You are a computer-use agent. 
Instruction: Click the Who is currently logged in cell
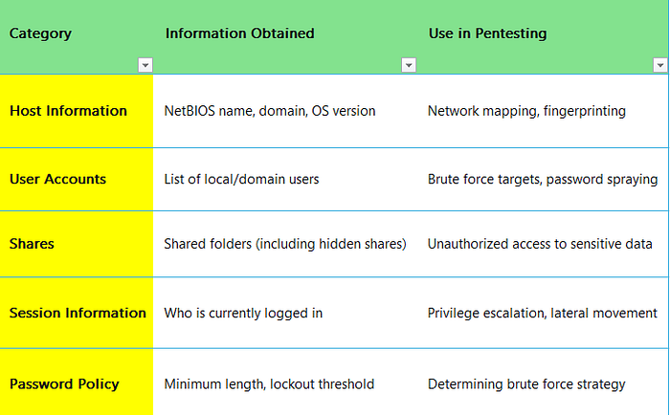[285, 313]
